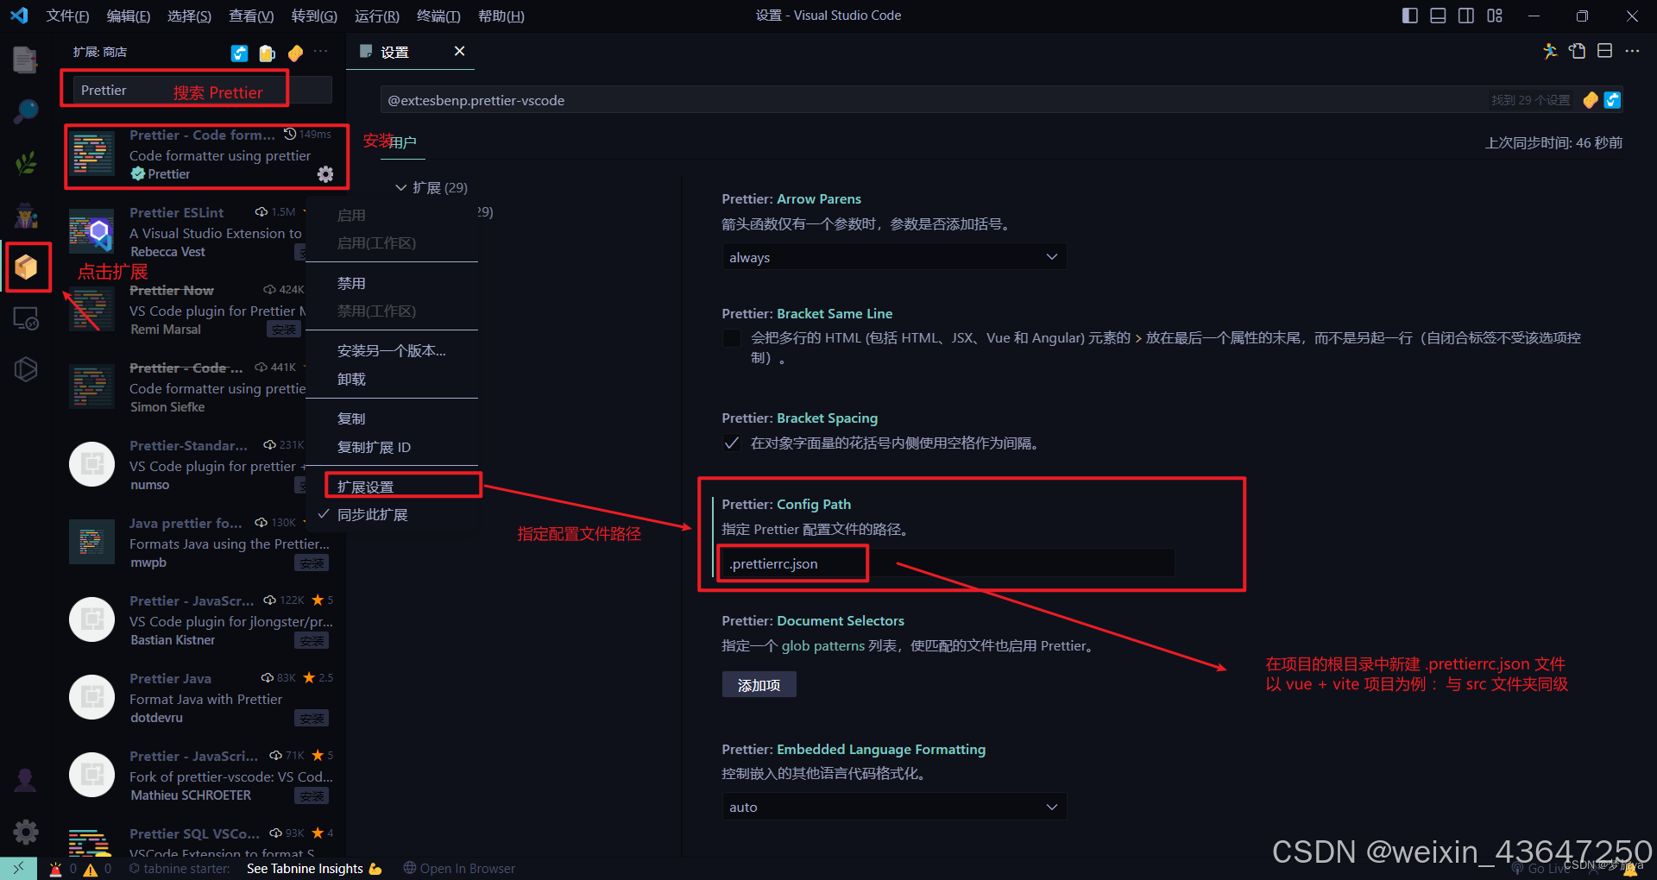
Task: Click the 安装 button for Prettier Java
Action: coord(312,719)
